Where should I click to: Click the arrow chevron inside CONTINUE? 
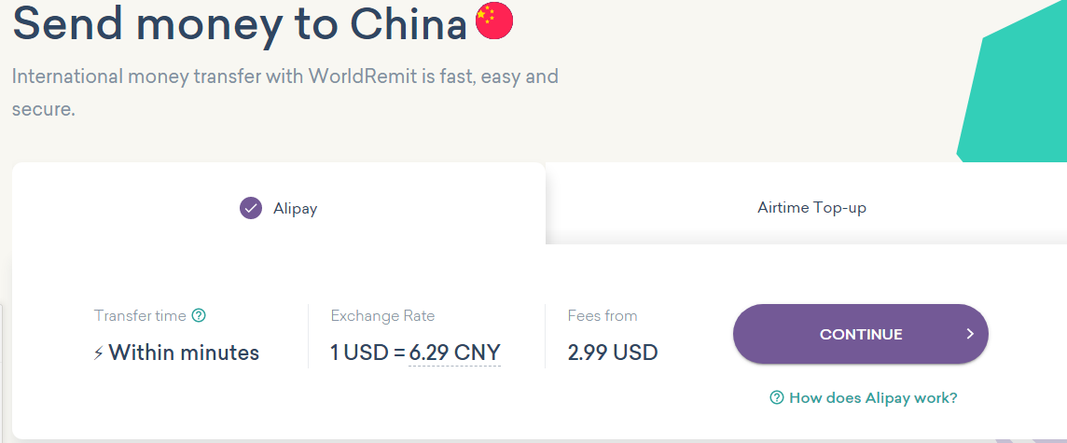click(x=970, y=334)
